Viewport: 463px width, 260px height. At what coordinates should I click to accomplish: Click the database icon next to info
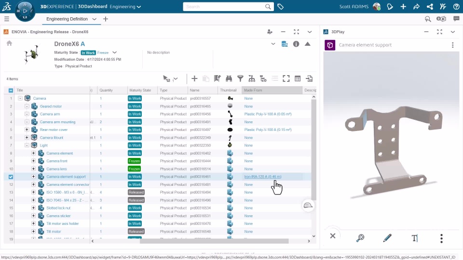click(x=285, y=44)
